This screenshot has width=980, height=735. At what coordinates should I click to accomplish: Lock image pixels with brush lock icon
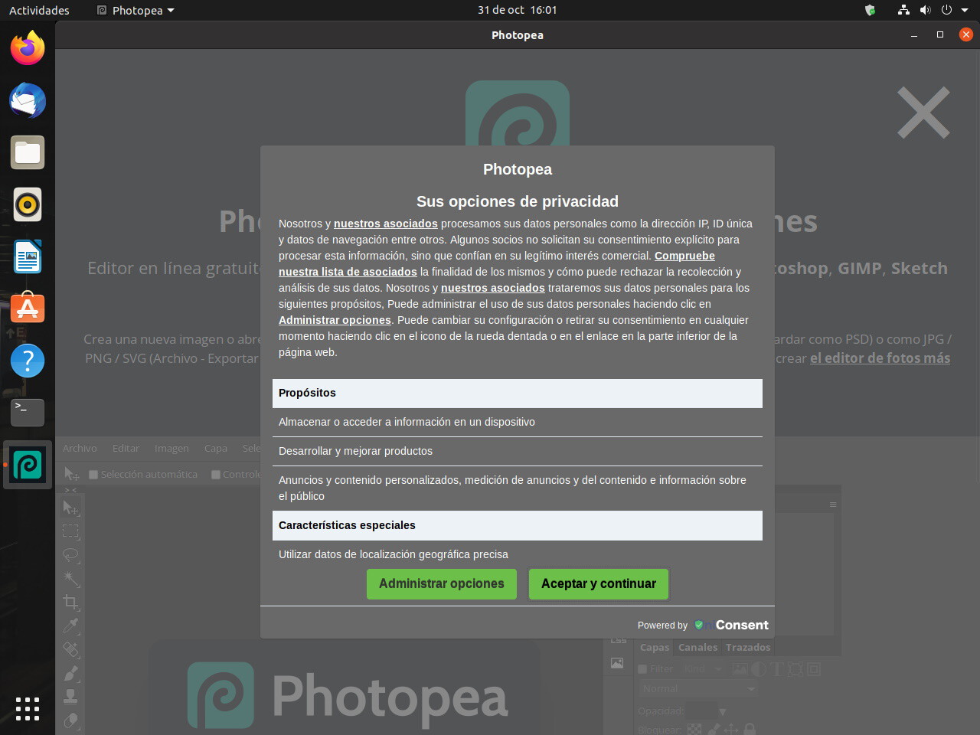click(714, 730)
